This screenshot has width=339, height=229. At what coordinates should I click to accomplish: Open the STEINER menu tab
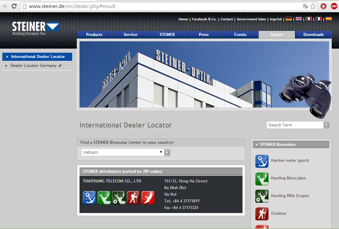tap(167, 35)
